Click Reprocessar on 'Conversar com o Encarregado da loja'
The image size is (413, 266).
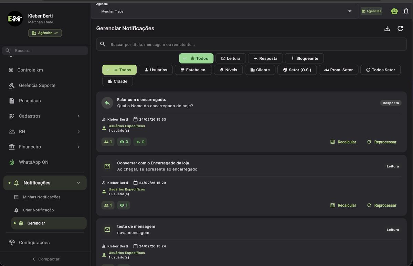382,205
